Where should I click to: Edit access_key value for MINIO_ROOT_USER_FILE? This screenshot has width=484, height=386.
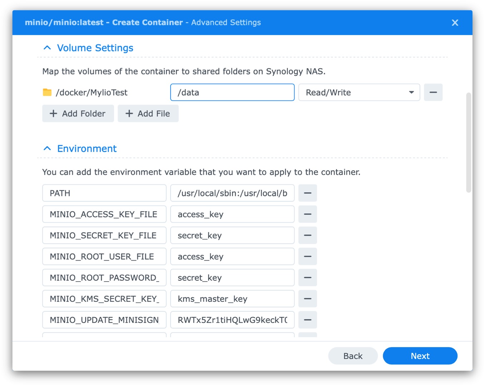tap(232, 256)
